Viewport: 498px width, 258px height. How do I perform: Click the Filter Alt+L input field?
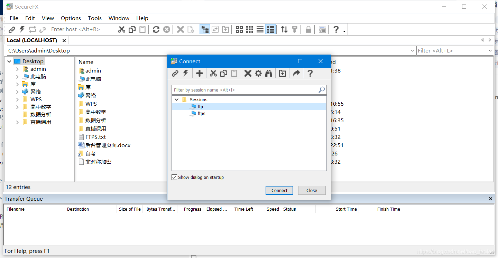452,51
